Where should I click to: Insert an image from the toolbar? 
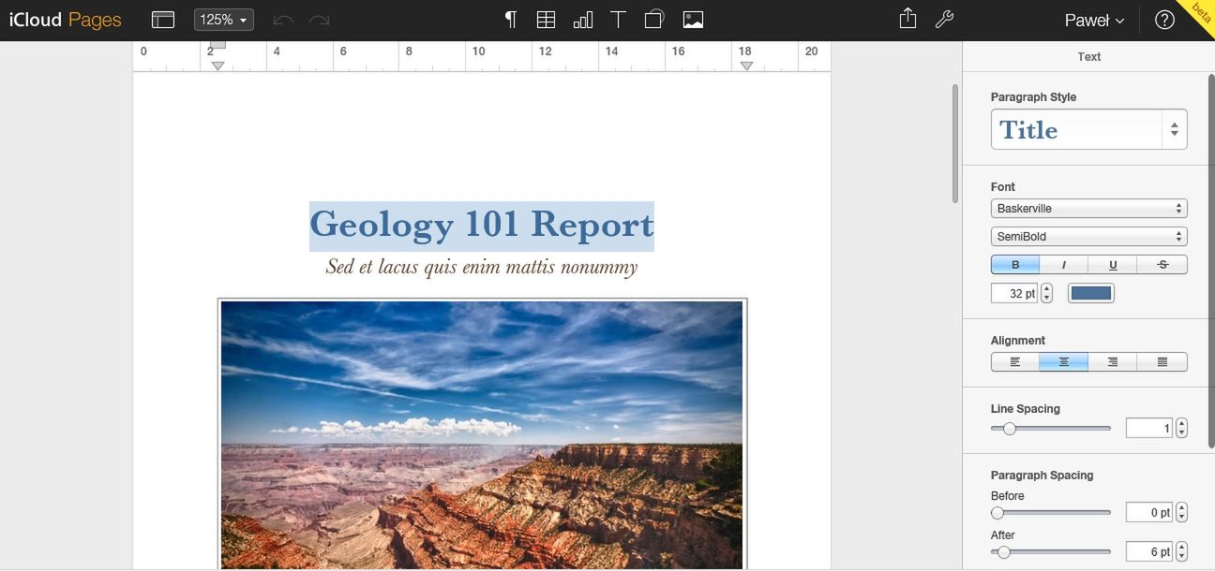tap(693, 20)
